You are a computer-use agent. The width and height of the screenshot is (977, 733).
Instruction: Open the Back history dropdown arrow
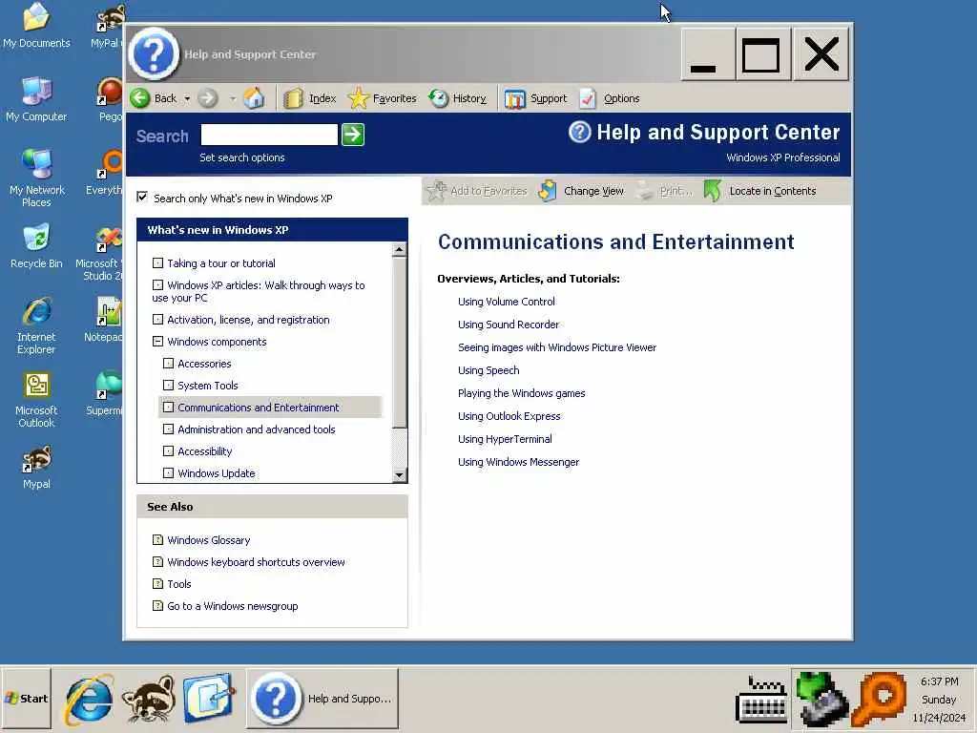point(187,98)
